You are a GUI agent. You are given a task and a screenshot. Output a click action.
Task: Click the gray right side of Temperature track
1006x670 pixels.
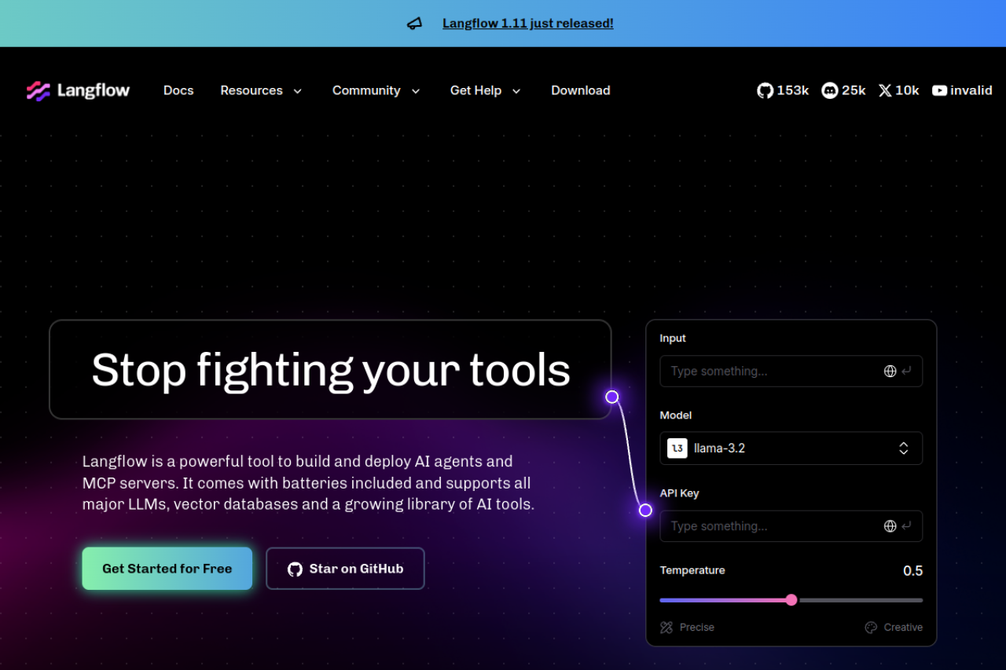(860, 600)
